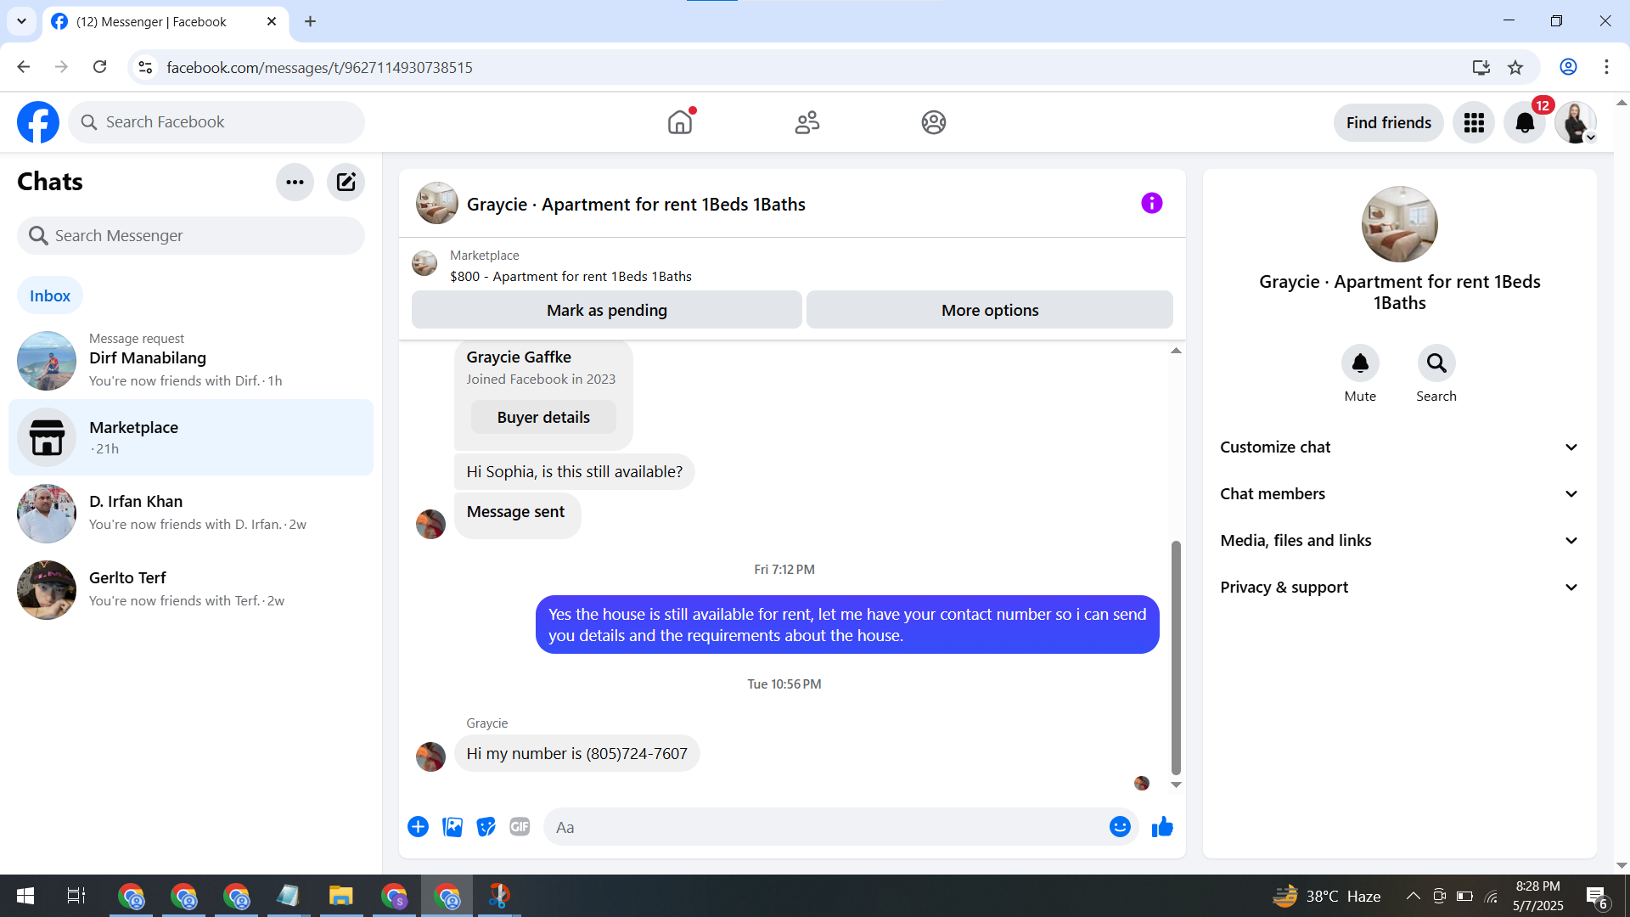Expand Privacy & support section
Screen dimensions: 1630x917
pyautogui.click(x=1399, y=588)
